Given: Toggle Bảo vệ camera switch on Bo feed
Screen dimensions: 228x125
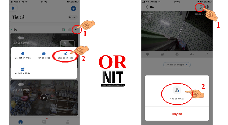Looking at the screenshot, I should point(21,38).
